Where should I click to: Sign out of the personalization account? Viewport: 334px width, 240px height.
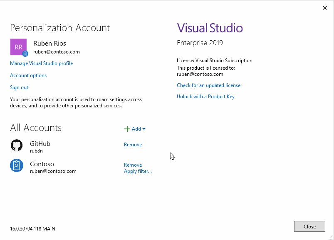click(x=19, y=87)
